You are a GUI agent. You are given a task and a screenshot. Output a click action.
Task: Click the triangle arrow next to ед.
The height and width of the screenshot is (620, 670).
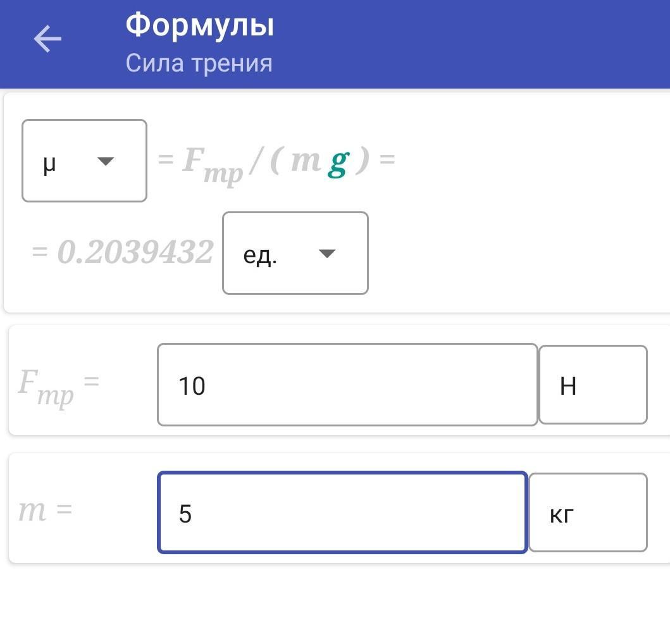(326, 254)
